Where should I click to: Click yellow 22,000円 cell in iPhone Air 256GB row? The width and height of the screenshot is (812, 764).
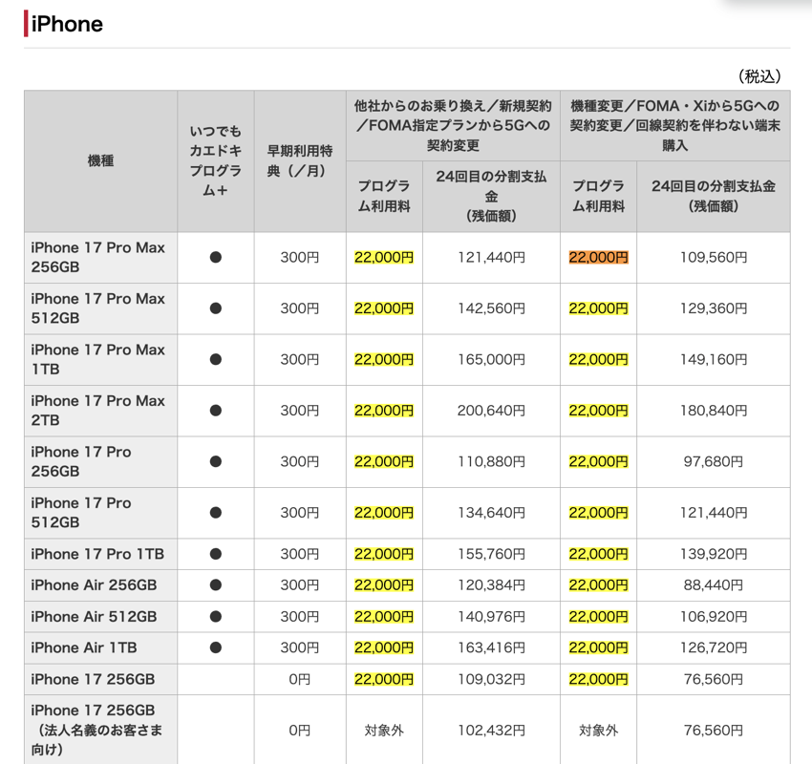(384, 584)
